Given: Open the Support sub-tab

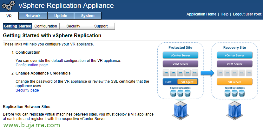Looking at the screenshot, I should tap(101, 26).
